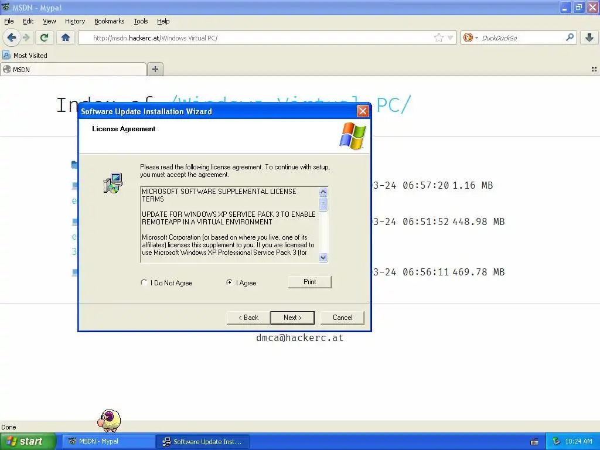Go back with the browser Back arrow
The image size is (600, 450).
pos(12,37)
